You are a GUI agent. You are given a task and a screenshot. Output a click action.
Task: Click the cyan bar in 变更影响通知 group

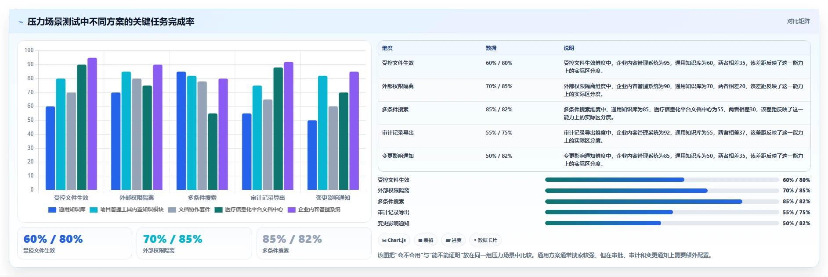pos(323,133)
